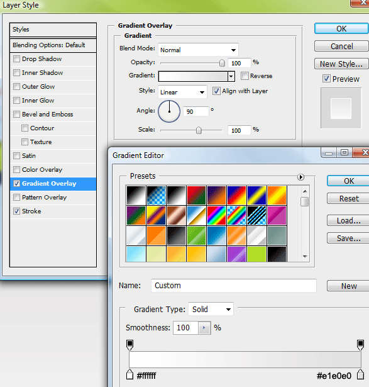Open the Style Linear dropdown
The image size is (369, 387).
coord(182,92)
